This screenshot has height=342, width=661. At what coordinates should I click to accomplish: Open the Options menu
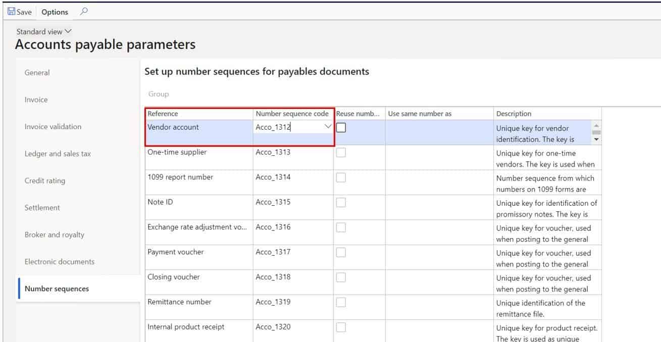pyautogui.click(x=55, y=11)
